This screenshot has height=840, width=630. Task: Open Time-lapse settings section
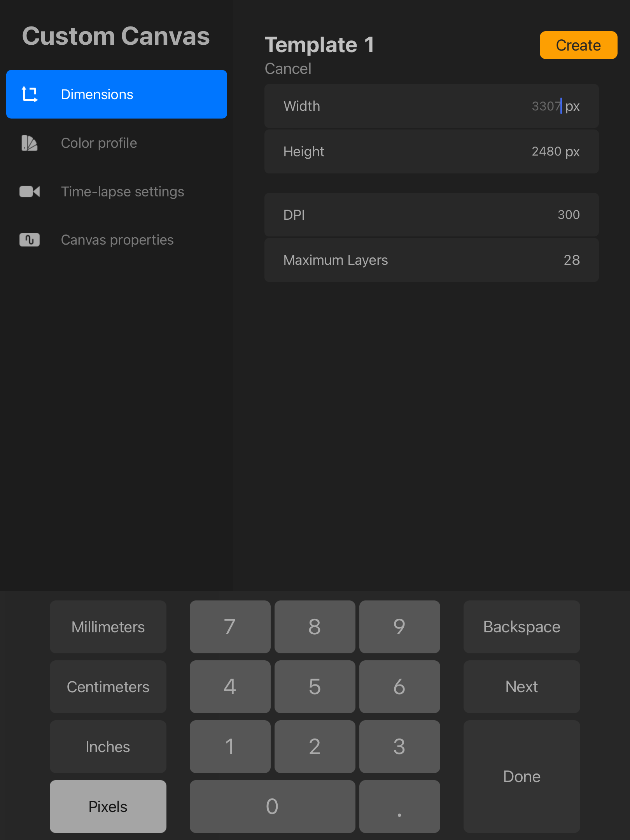122,192
